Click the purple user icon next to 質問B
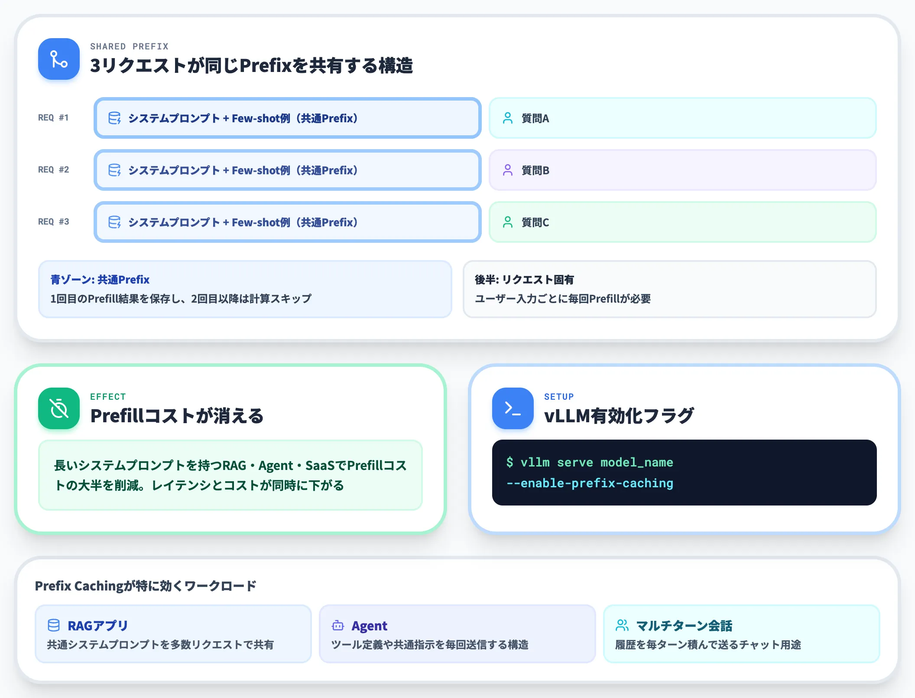Image resolution: width=915 pixels, height=698 pixels. (508, 170)
